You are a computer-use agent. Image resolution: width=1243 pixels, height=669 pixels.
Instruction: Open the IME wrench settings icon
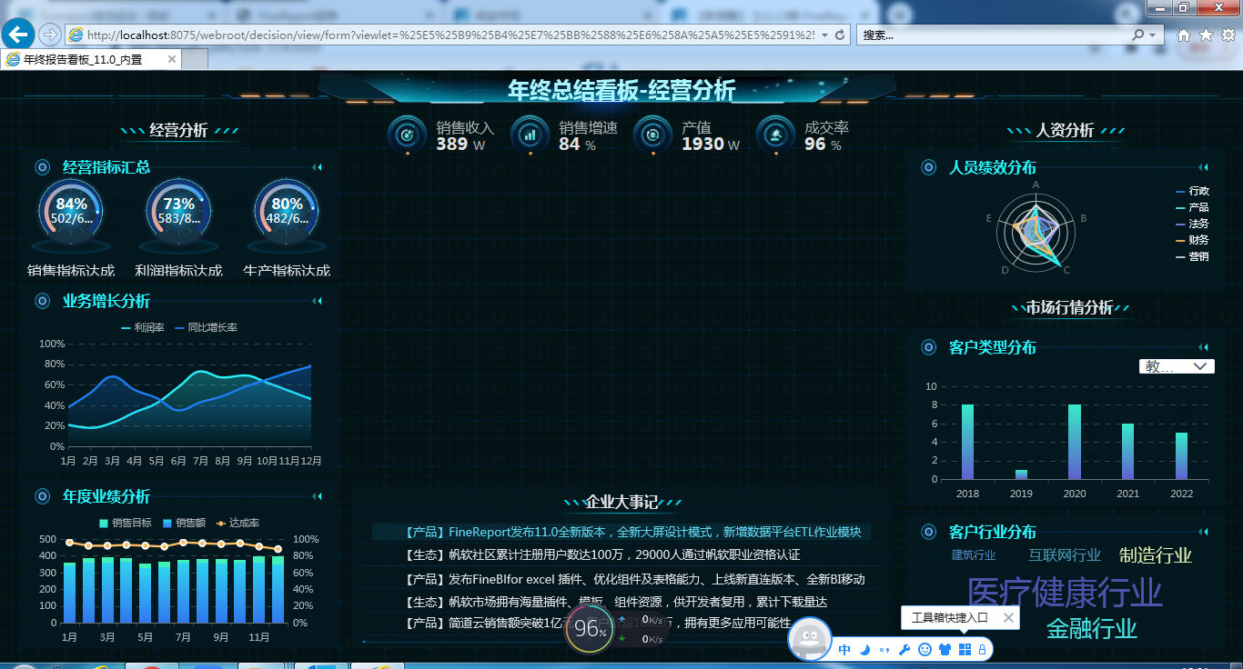[x=904, y=649]
